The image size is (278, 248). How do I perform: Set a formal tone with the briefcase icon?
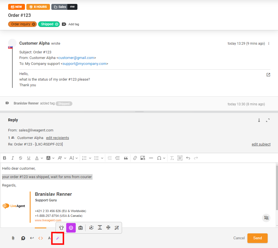[81, 228]
